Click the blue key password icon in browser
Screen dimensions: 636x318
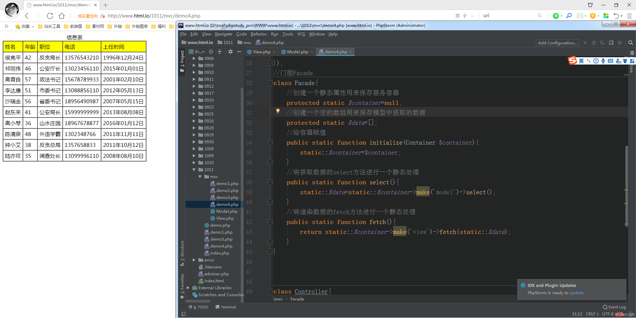click(569, 16)
